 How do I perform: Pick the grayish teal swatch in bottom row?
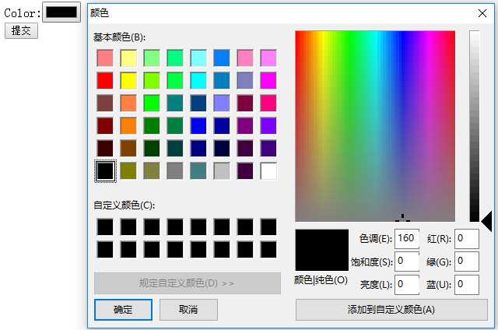tap(198, 171)
